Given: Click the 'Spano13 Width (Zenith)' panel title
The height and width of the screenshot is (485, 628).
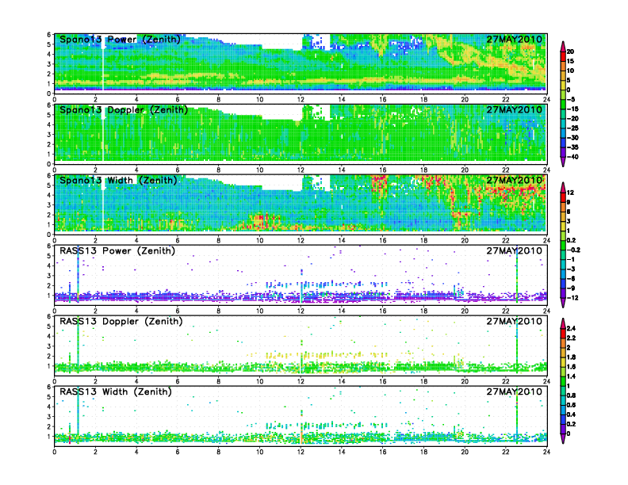Looking at the screenshot, I should [x=118, y=180].
